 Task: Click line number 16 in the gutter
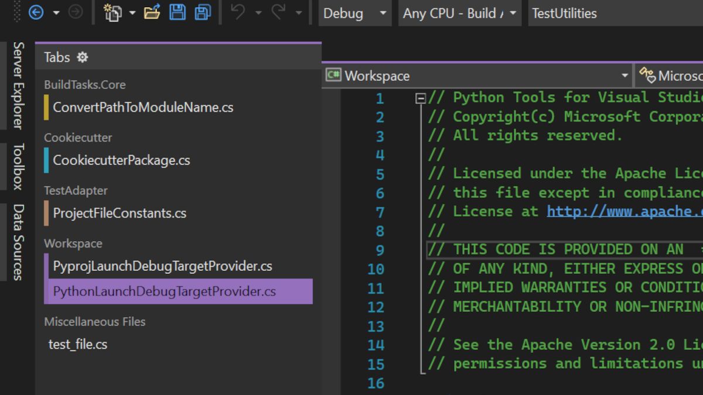[x=376, y=383]
